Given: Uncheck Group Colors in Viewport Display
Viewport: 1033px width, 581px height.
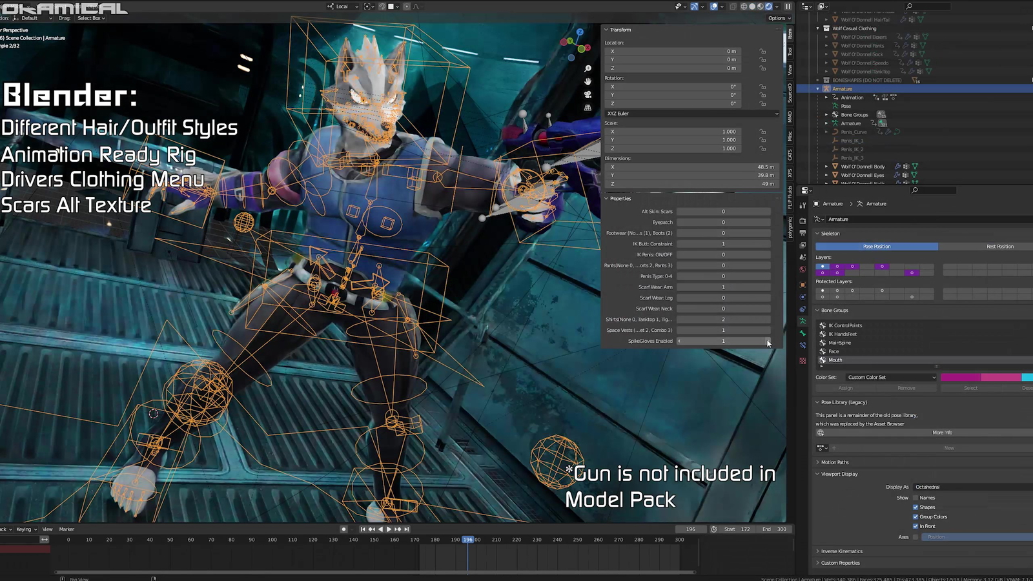Looking at the screenshot, I should pyautogui.click(x=915, y=516).
